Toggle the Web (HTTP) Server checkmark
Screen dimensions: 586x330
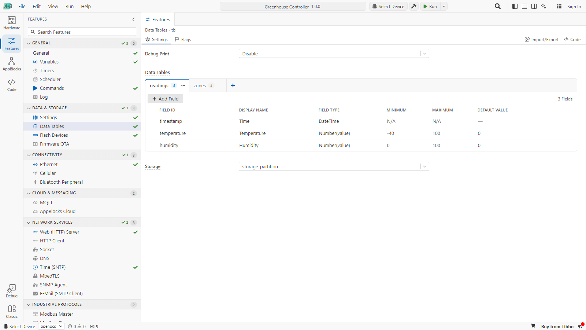pyautogui.click(x=136, y=232)
